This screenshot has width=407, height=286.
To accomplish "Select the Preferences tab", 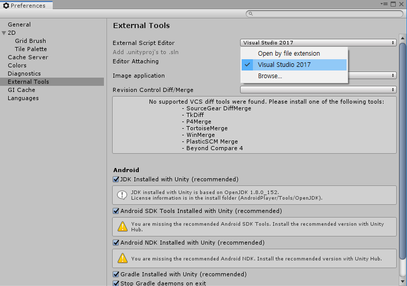I will pos(27,6).
